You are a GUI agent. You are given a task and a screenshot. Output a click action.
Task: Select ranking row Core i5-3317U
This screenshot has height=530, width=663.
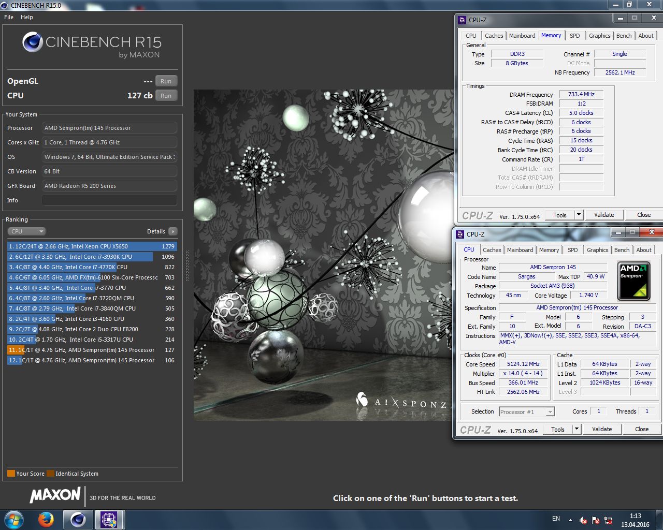click(x=92, y=340)
